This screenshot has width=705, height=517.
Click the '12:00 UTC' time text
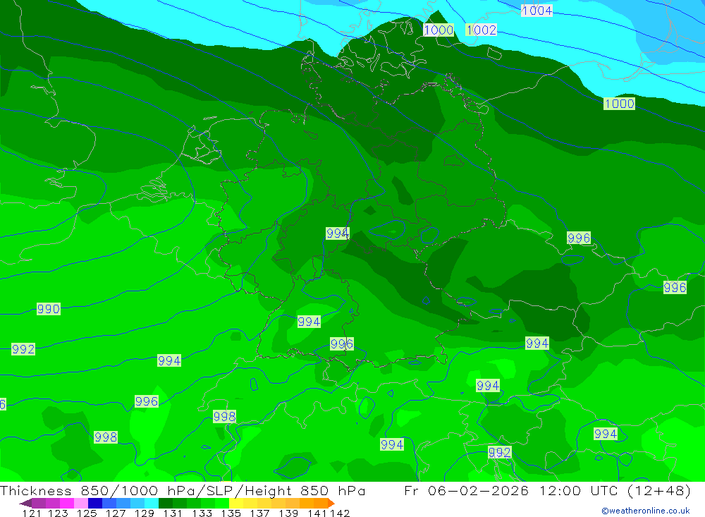point(580,490)
